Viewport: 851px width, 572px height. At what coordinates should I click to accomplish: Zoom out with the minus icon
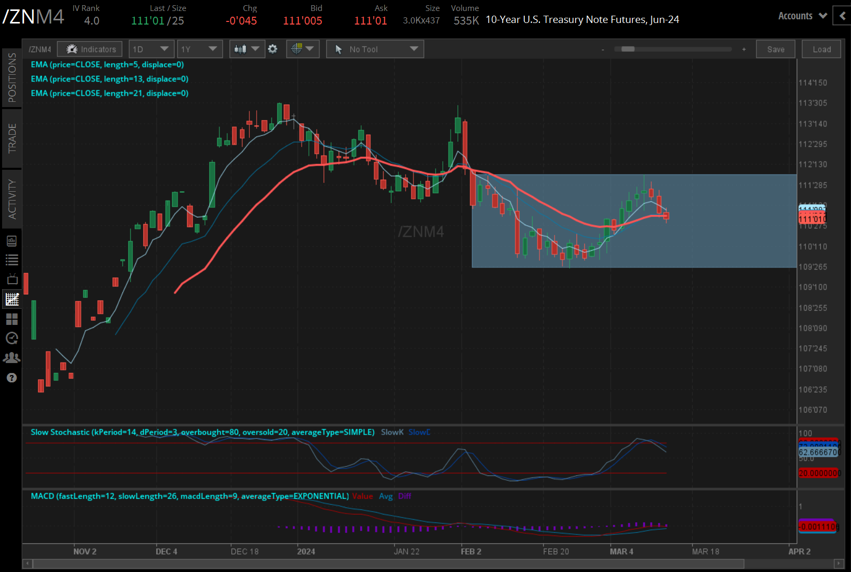[603, 50]
